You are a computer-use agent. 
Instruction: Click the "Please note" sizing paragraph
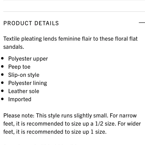point(72,124)
